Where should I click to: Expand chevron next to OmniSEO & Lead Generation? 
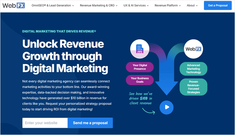[x=73, y=6]
